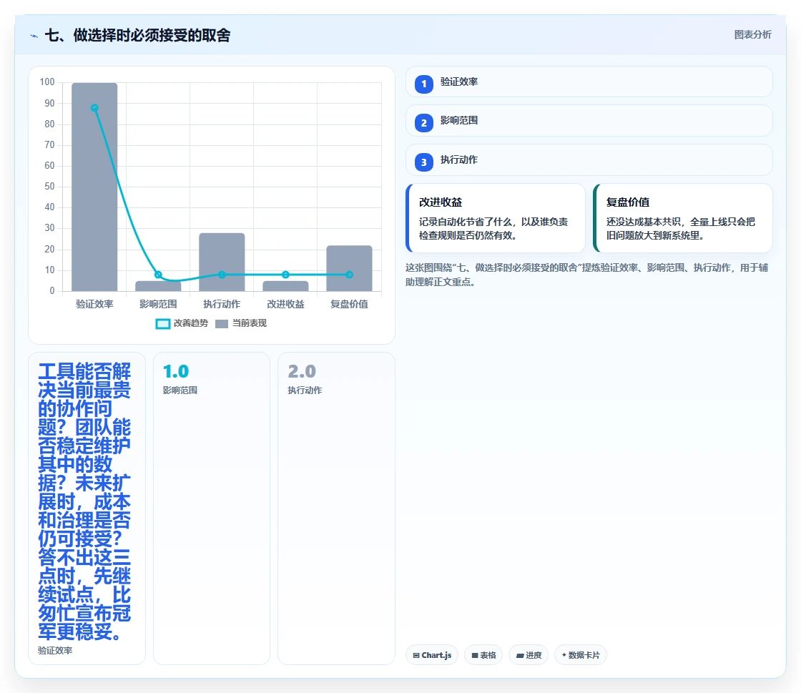
Task: Click the 复盘价值 bar in the chart
Action: tap(349, 268)
